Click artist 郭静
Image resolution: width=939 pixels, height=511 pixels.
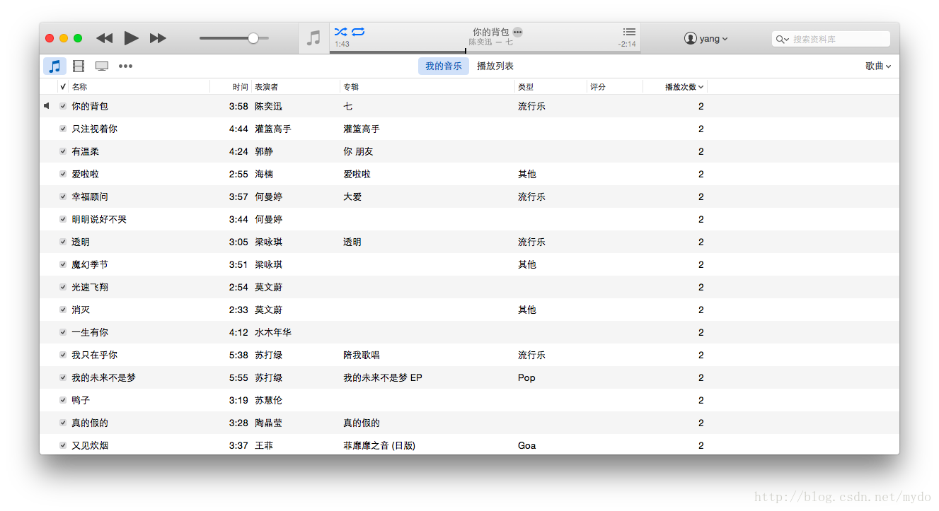coord(264,151)
